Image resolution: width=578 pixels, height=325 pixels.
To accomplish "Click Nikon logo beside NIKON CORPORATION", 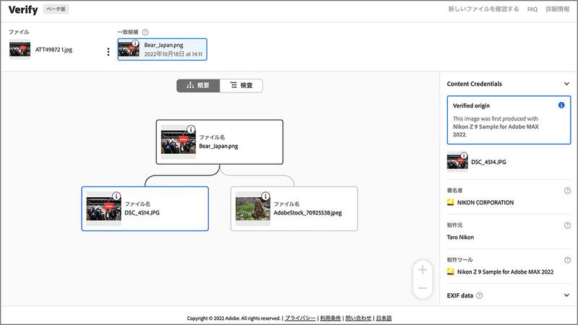I will click(450, 202).
